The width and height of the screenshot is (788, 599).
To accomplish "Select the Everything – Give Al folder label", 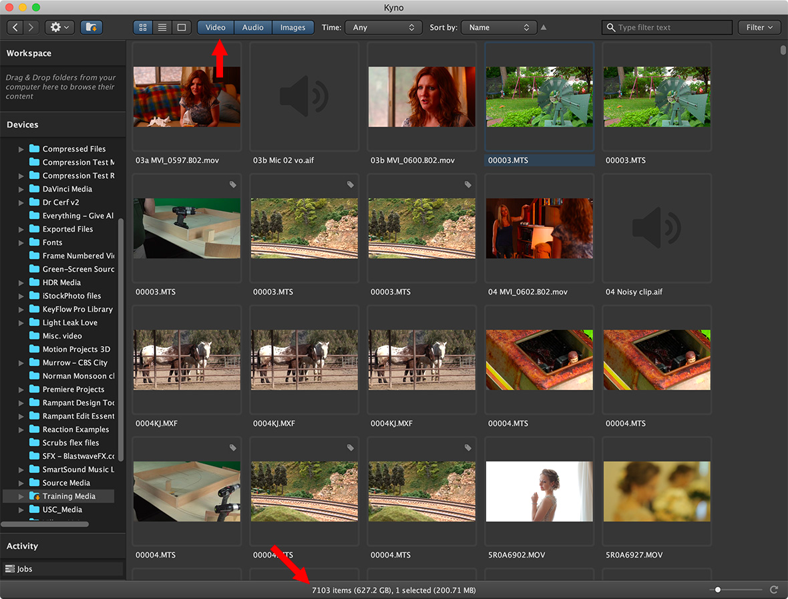I will 78,216.
